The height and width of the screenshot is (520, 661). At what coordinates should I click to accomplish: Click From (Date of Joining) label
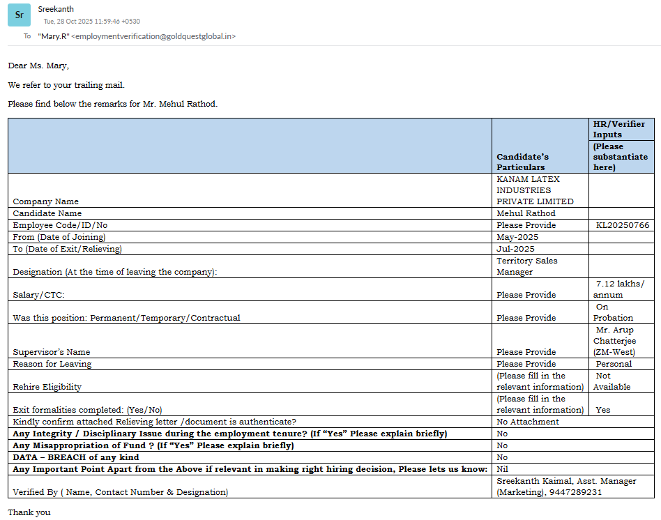coord(59,237)
